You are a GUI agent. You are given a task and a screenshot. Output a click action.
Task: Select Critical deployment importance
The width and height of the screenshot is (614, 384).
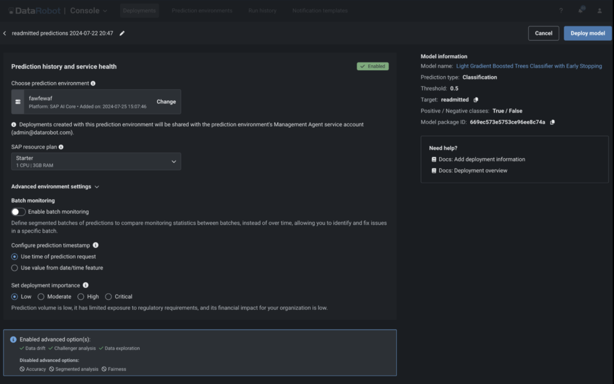point(109,297)
